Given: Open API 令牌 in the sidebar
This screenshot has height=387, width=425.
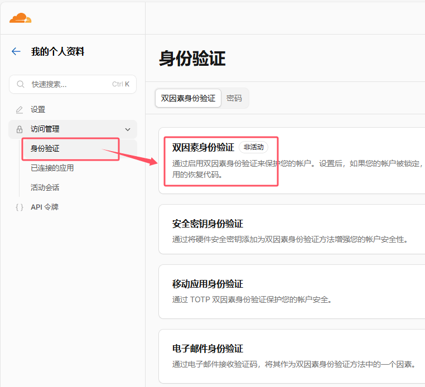Looking at the screenshot, I should coord(45,207).
